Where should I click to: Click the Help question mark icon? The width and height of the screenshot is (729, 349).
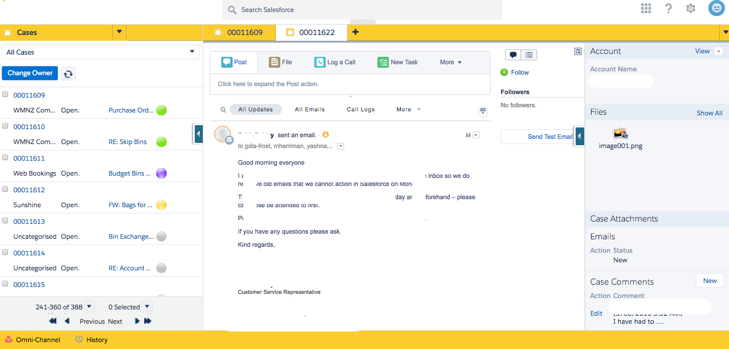668,8
